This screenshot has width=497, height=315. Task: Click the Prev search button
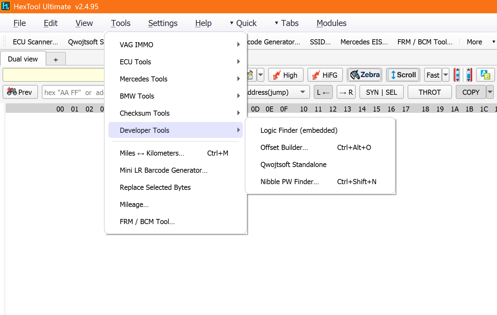coord(20,92)
